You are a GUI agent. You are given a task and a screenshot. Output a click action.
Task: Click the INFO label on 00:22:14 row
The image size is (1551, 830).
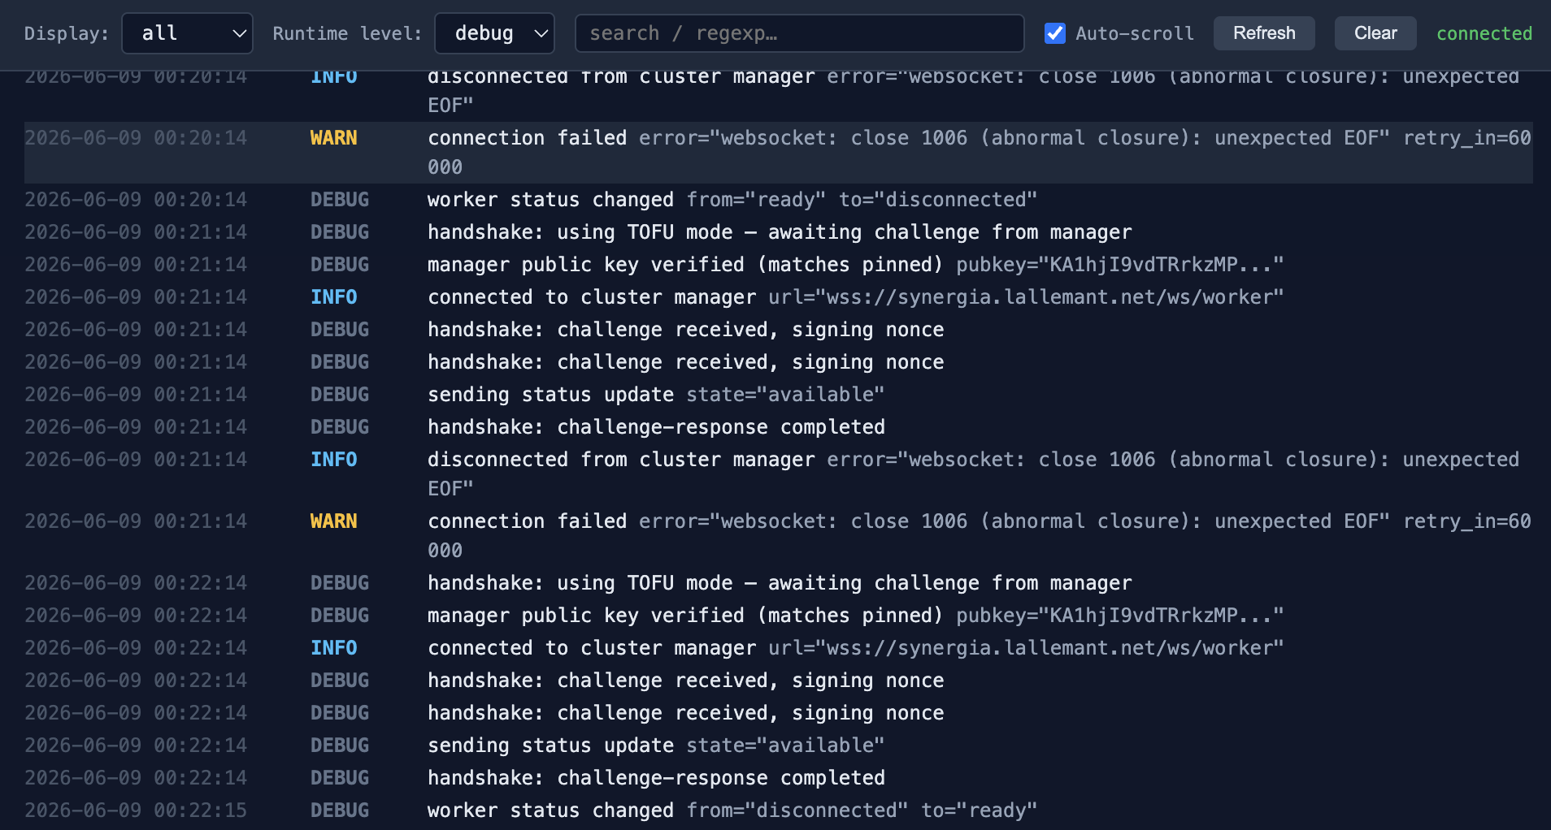tap(333, 648)
